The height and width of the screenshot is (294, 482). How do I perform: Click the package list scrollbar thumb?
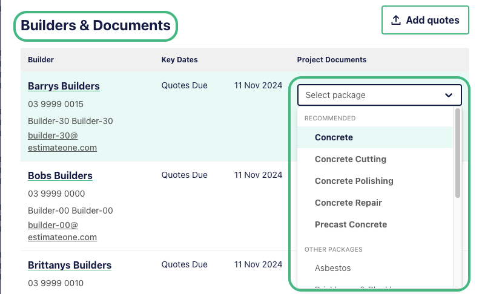[x=458, y=152]
